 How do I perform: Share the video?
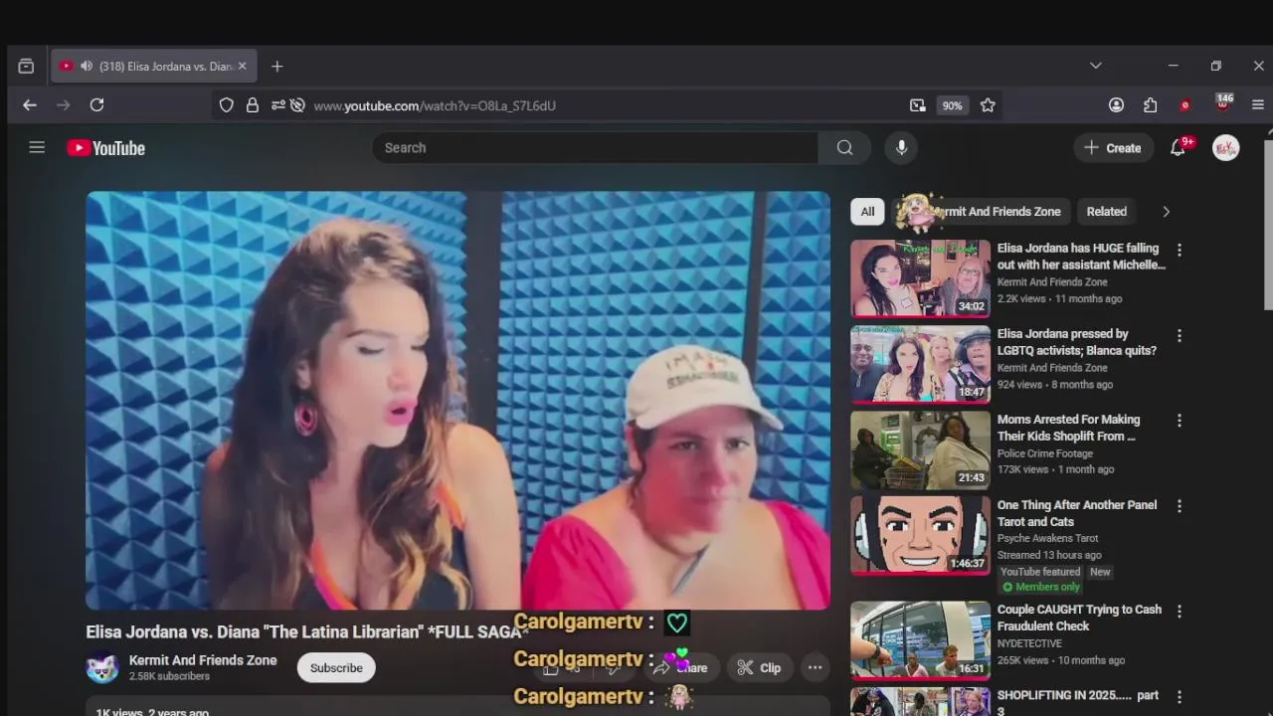(680, 667)
